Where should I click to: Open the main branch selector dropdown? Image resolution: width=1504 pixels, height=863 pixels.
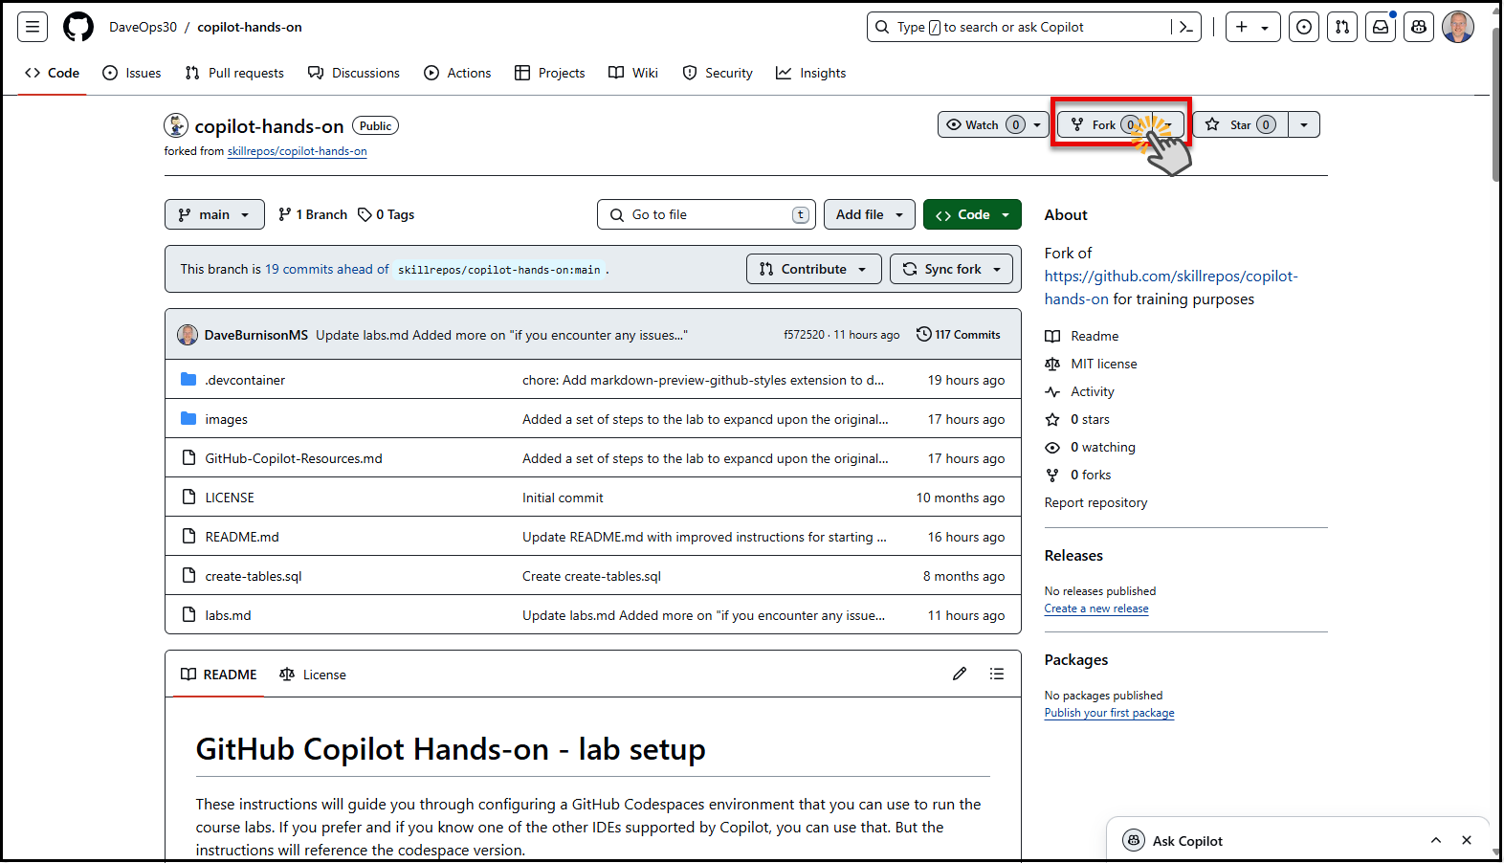point(214,214)
